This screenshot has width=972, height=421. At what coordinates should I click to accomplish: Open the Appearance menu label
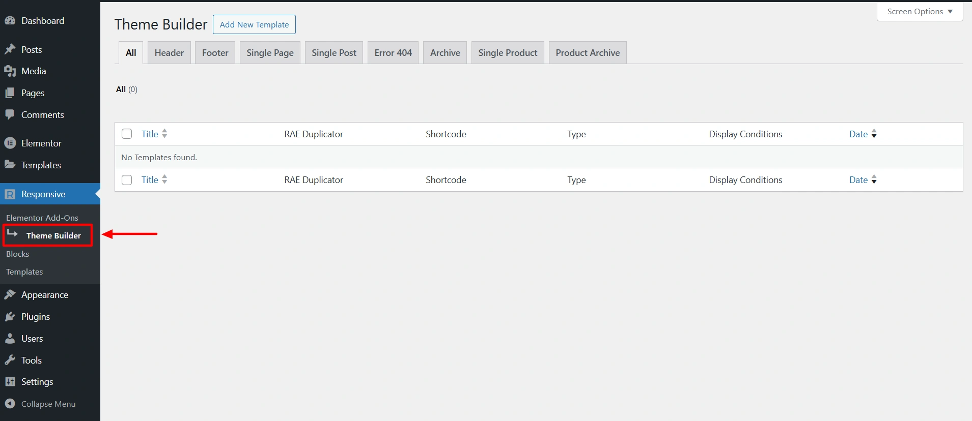(x=45, y=295)
